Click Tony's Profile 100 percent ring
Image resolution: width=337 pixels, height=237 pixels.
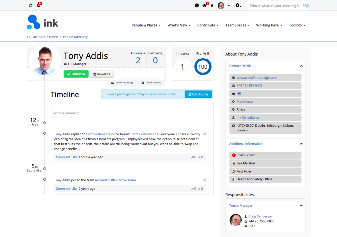point(202,66)
